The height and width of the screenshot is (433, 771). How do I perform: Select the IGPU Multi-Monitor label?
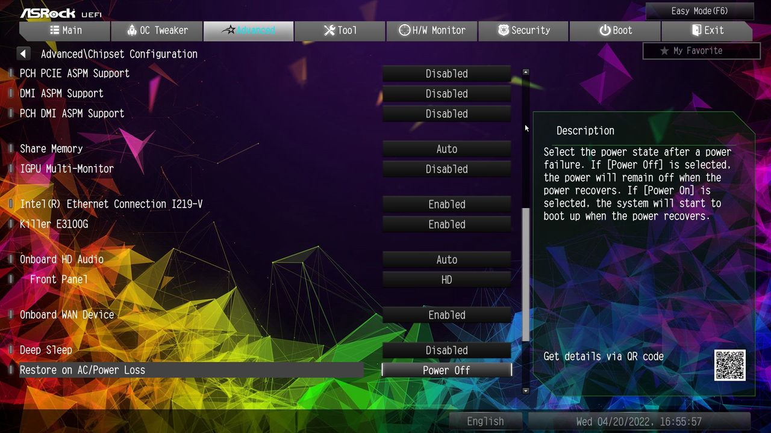pos(67,169)
